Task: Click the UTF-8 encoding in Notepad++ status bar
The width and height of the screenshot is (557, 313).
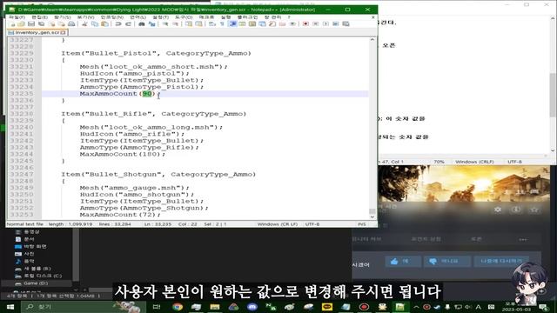Action: (312, 224)
